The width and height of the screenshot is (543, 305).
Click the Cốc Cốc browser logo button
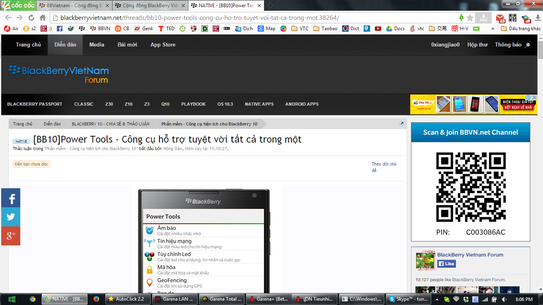[18, 5]
